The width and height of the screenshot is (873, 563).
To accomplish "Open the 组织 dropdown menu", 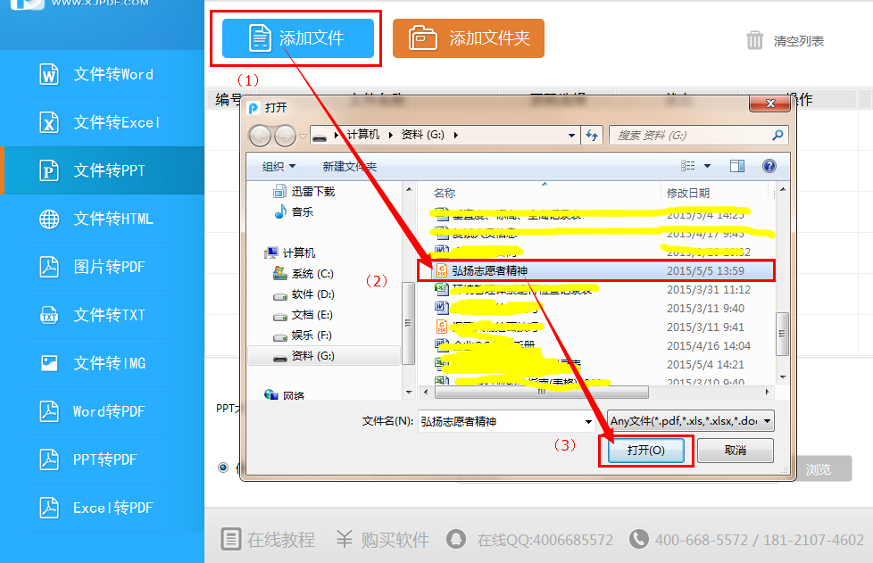I will pos(279,167).
